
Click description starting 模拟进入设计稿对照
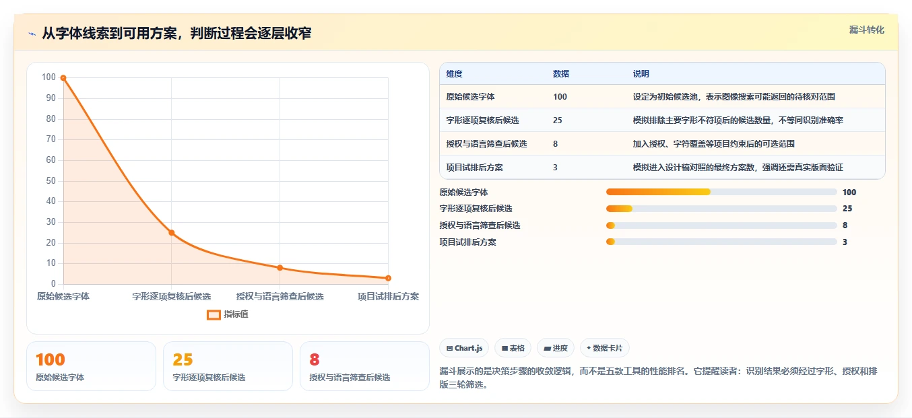[738, 168]
